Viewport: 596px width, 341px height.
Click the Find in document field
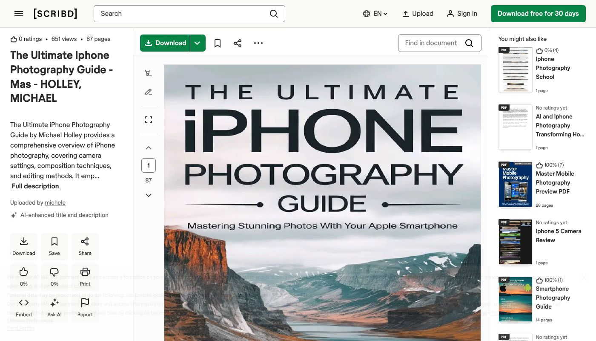point(431,43)
